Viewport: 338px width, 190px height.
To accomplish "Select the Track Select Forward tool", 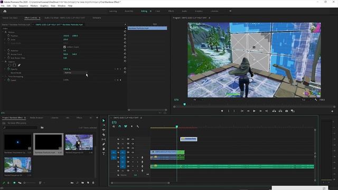I will click(104, 125).
